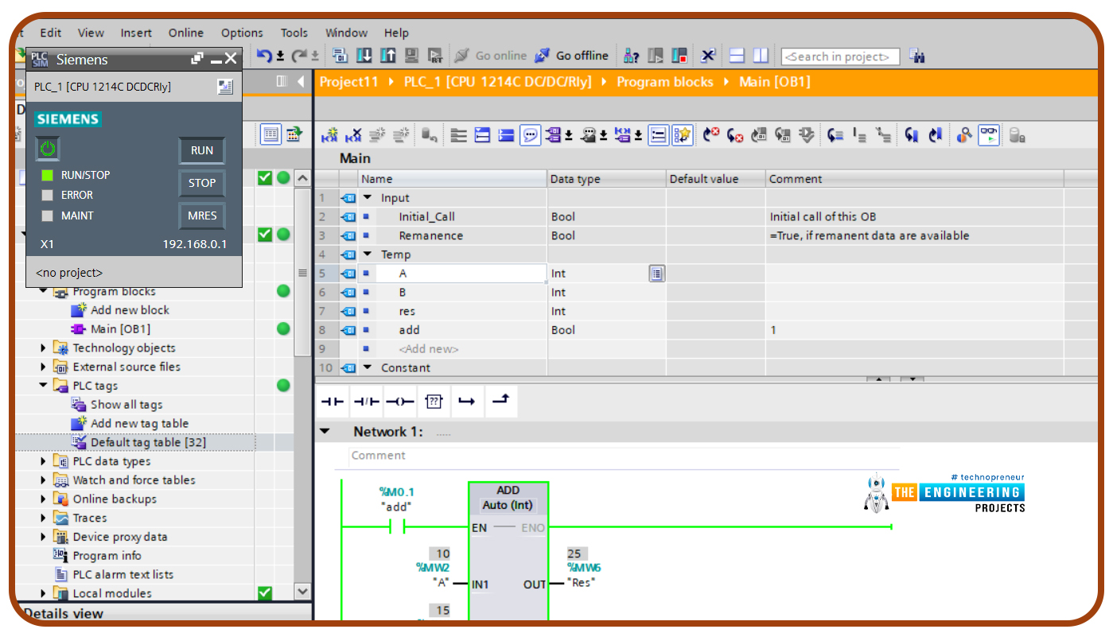The width and height of the screenshot is (1109, 633).
Task: Click the Close all networks icon
Action: [506, 135]
